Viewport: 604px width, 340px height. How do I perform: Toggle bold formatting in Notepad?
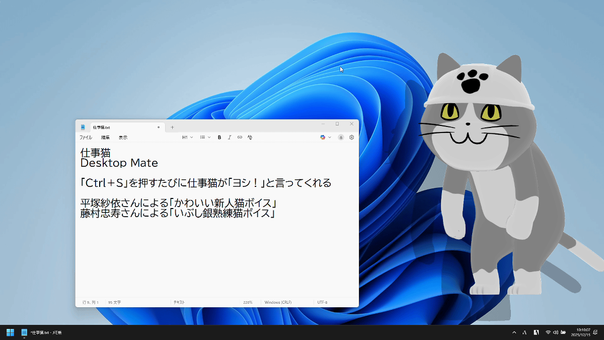219,137
